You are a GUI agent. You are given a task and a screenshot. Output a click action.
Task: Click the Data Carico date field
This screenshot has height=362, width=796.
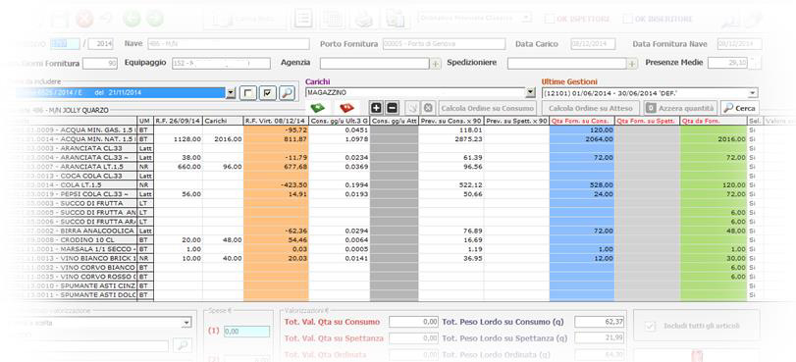click(593, 44)
